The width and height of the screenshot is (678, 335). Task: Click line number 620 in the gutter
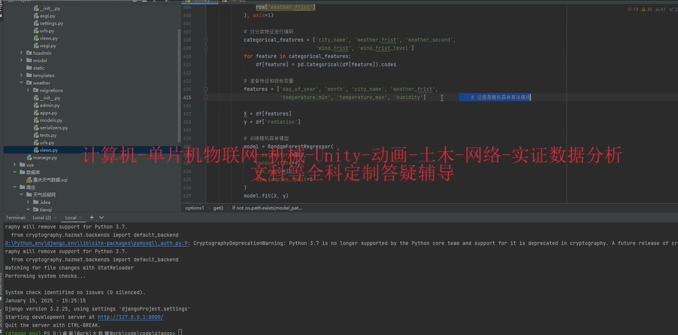pos(187,138)
